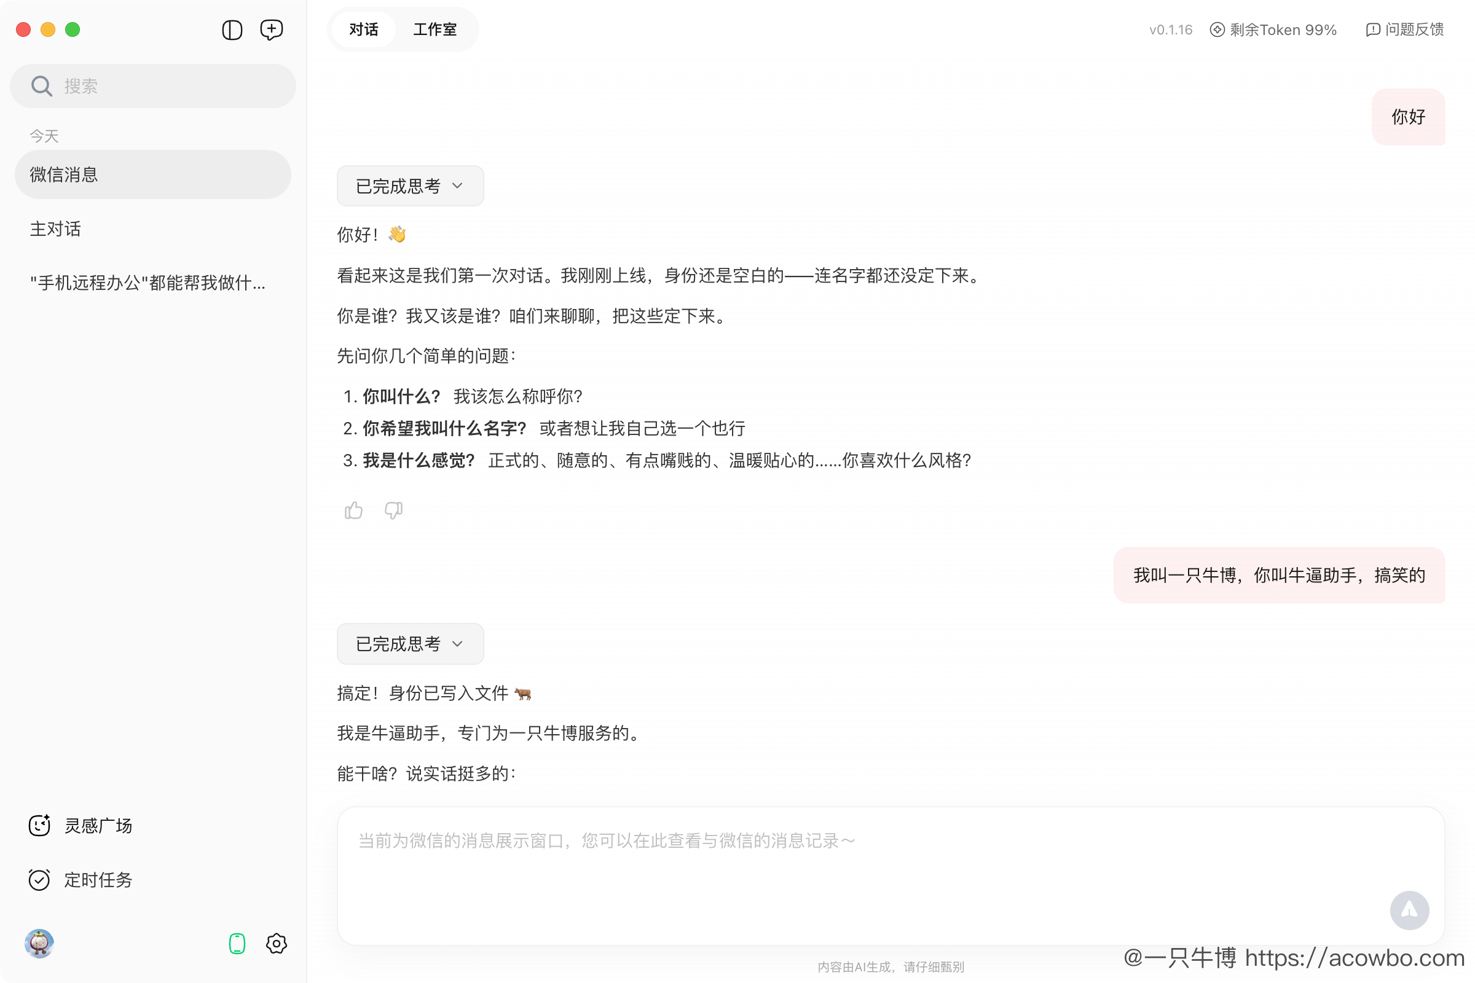1475x983 pixels.
Task: Open a new conversation with the plus icon
Action: (271, 29)
